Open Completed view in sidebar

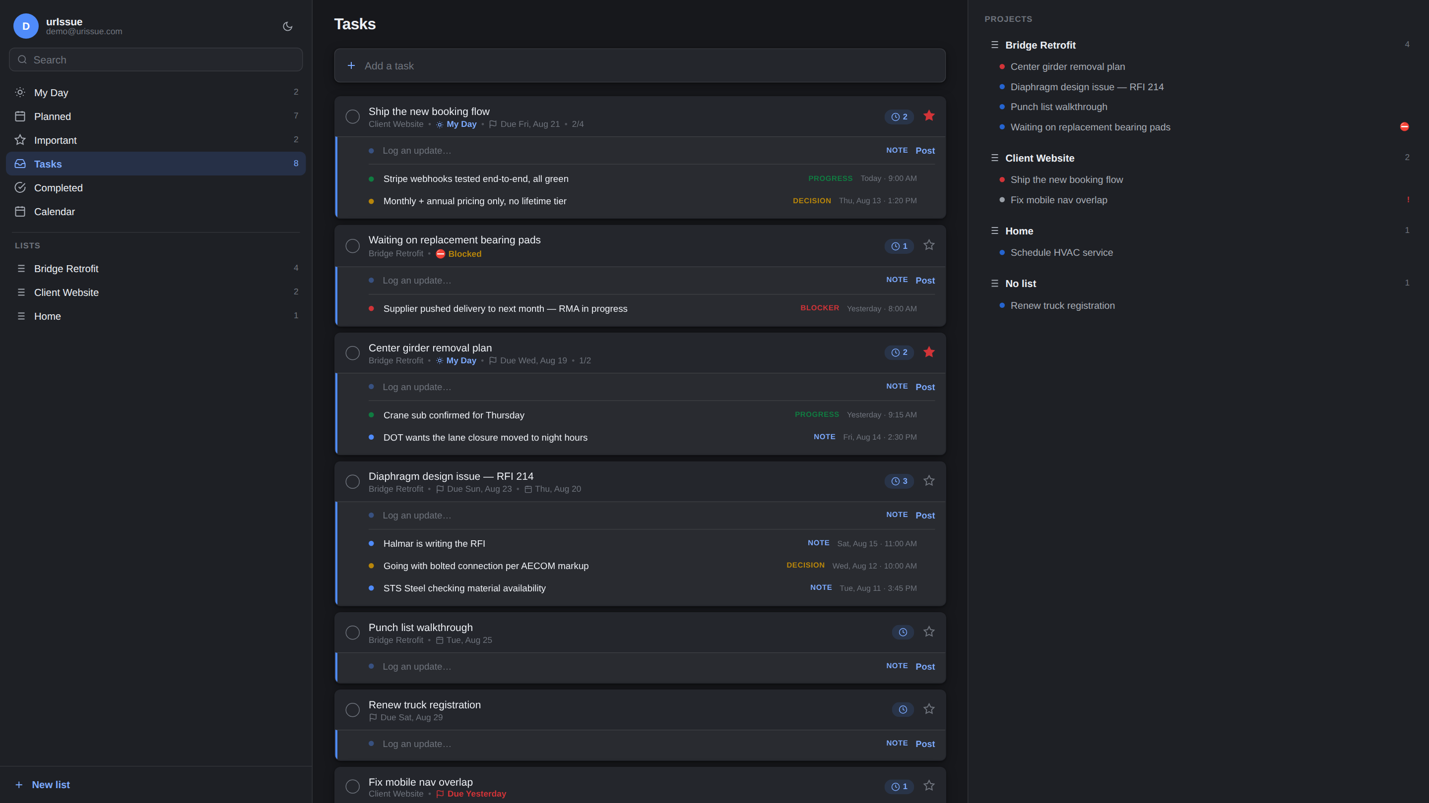[x=156, y=188]
